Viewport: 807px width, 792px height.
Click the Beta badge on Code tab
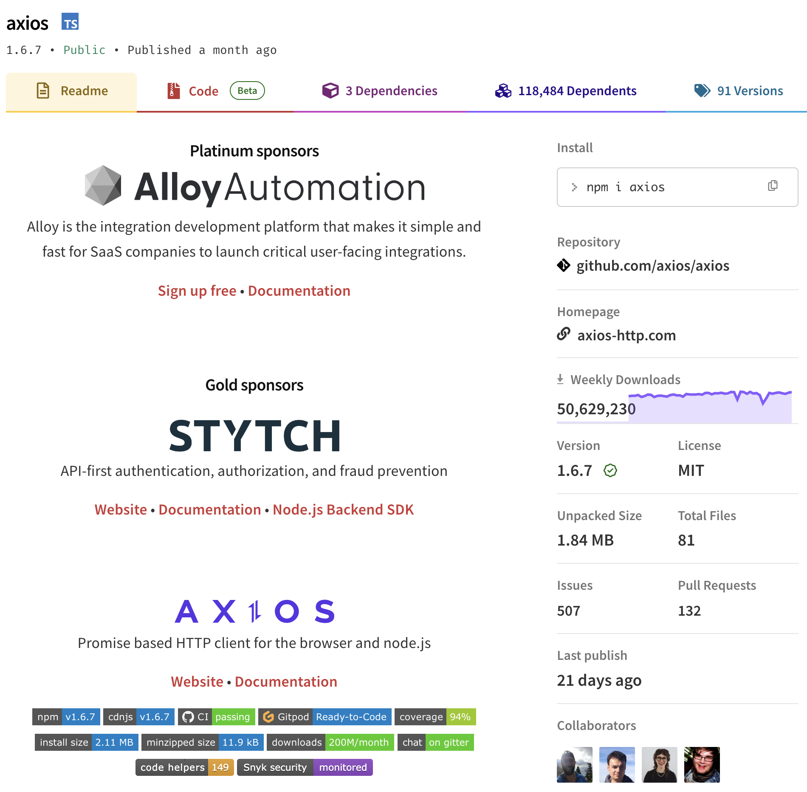pos(247,91)
